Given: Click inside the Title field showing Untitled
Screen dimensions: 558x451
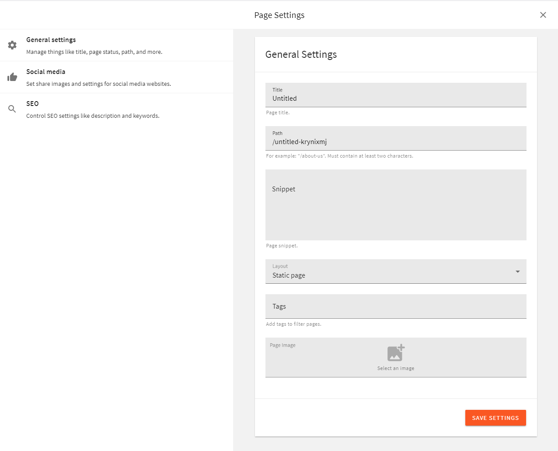Looking at the screenshot, I should (x=396, y=98).
